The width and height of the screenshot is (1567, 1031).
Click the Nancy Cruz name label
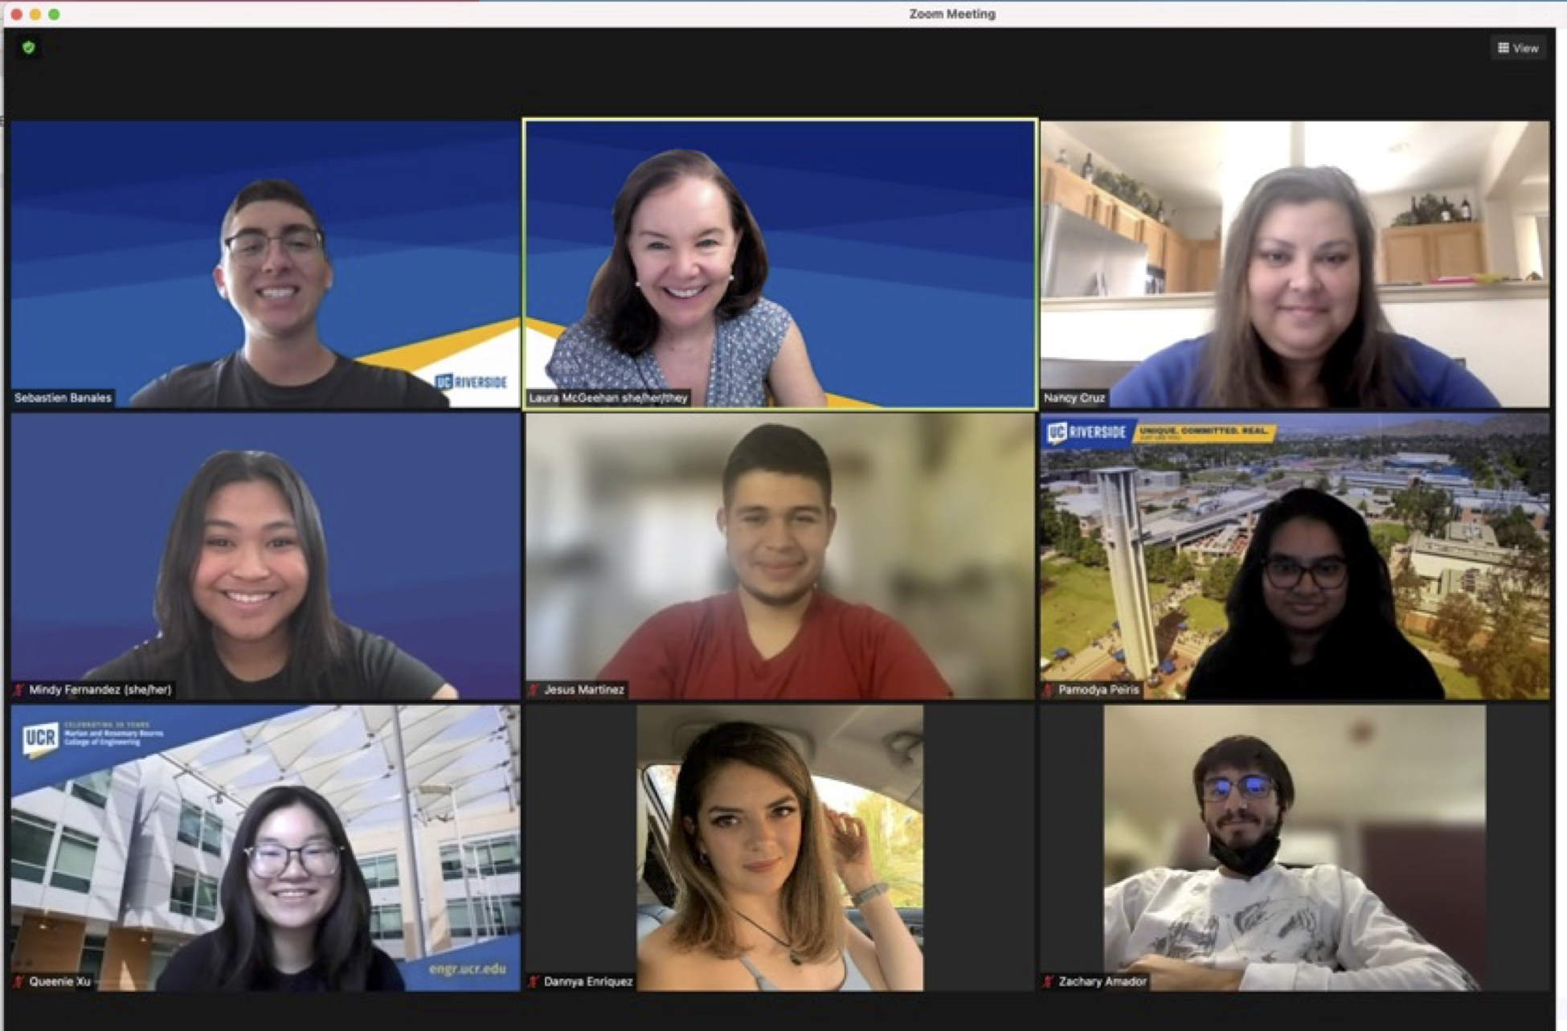point(1074,398)
